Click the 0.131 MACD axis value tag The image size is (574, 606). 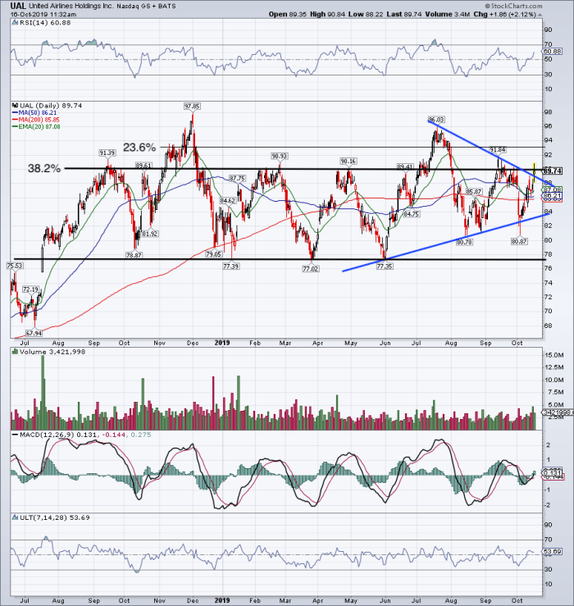click(x=553, y=472)
